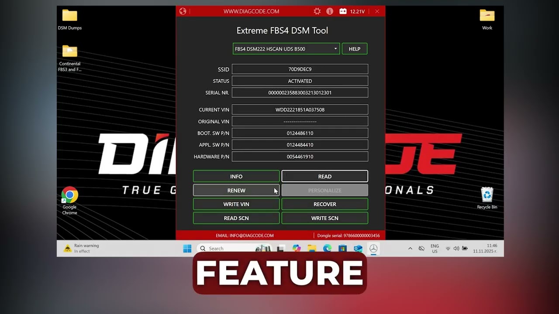Click the greyed PERSONALIZE button

tap(325, 190)
